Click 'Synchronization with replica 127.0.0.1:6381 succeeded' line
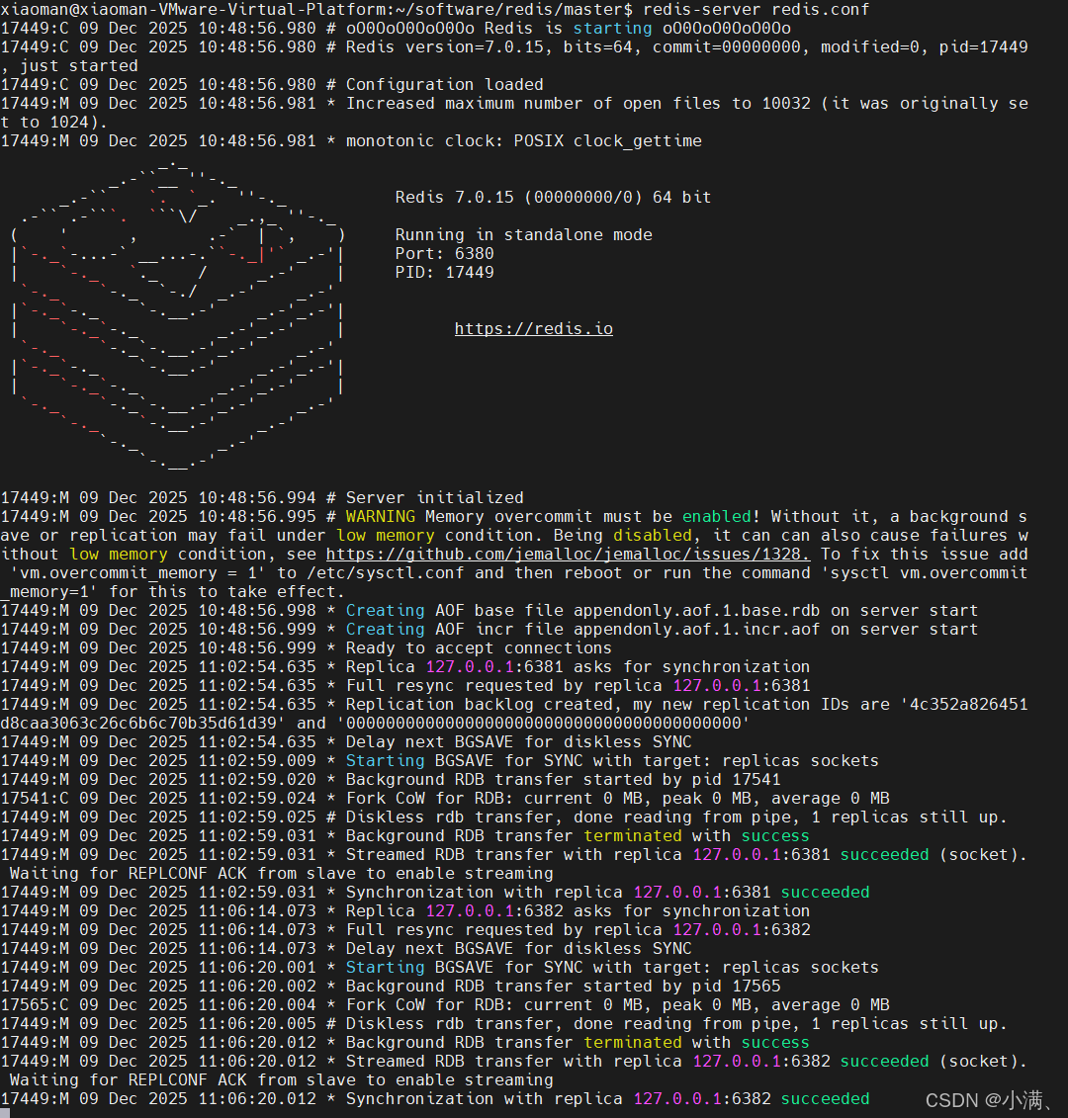The image size is (1068, 1118). tap(435, 892)
